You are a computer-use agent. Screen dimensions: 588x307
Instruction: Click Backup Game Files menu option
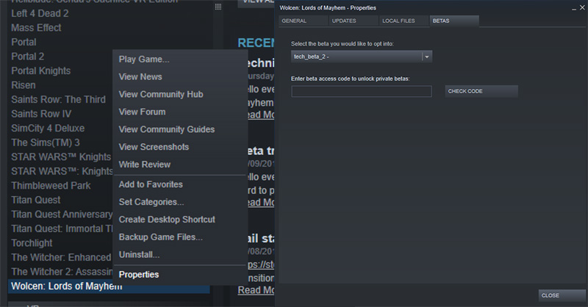[161, 237]
